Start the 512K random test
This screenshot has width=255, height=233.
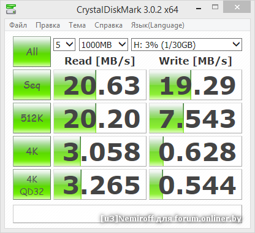[32, 118]
